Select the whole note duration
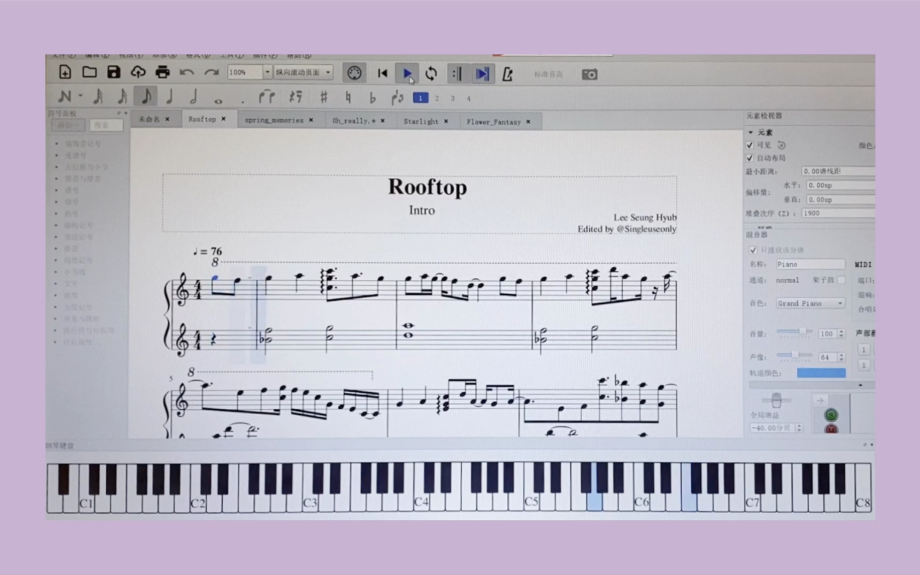The image size is (920, 575). tap(218, 100)
